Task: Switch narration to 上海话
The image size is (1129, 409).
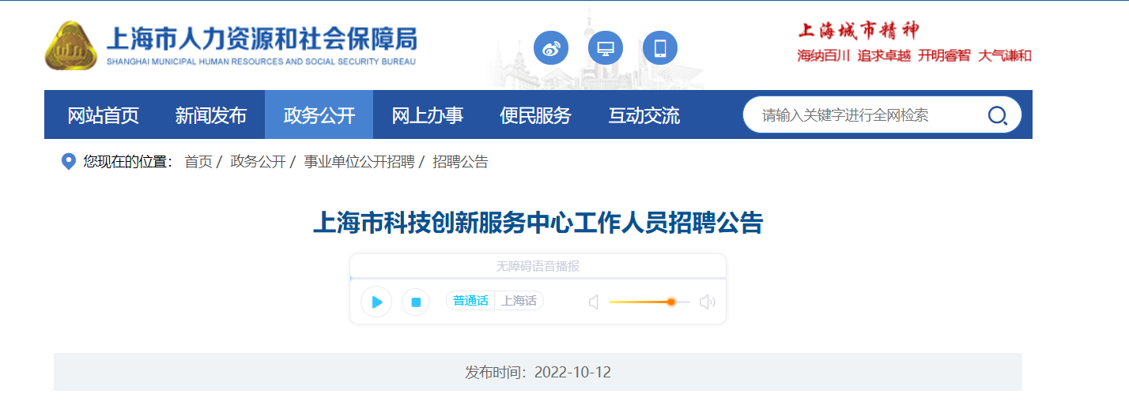Action: click(519, 301)
